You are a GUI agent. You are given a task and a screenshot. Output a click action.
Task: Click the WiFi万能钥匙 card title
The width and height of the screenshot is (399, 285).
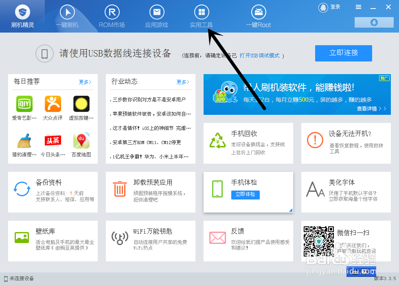(x=153, y=231)
